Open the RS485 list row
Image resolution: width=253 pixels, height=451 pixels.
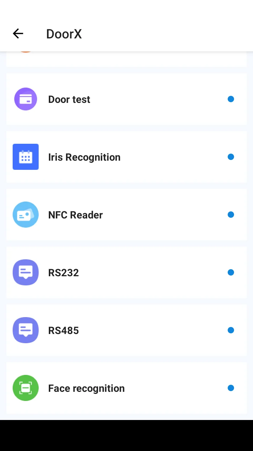[x=126, y=330]
